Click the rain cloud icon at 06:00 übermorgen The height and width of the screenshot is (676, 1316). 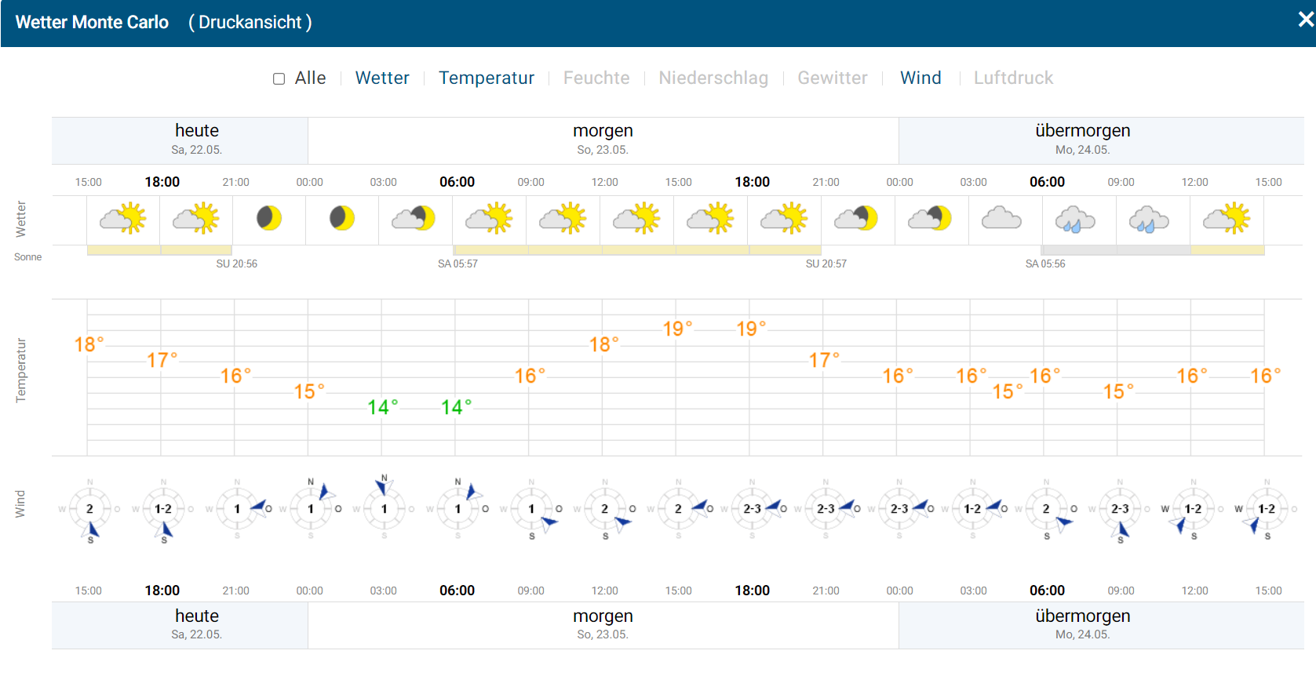(1075, 220)
